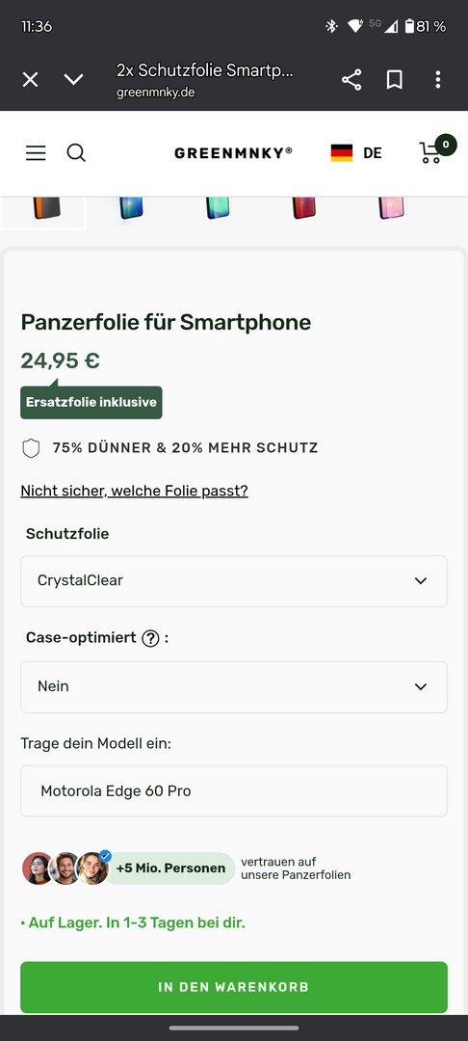Tap the search magnifier icon
468x1041 pixels.
[x=76, y=153]
